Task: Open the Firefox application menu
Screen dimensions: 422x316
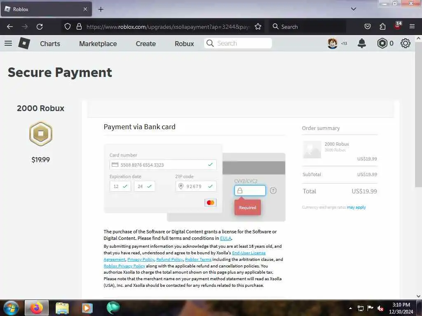Action: (412, 26)
